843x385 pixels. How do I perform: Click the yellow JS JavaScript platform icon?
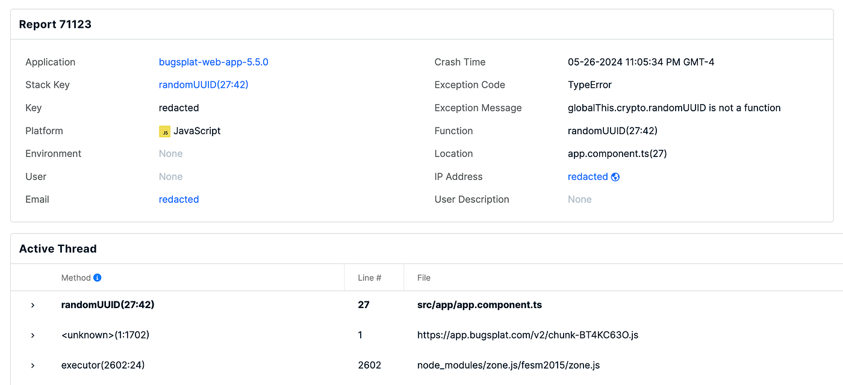pyautogui.click(x=164, y=131)
